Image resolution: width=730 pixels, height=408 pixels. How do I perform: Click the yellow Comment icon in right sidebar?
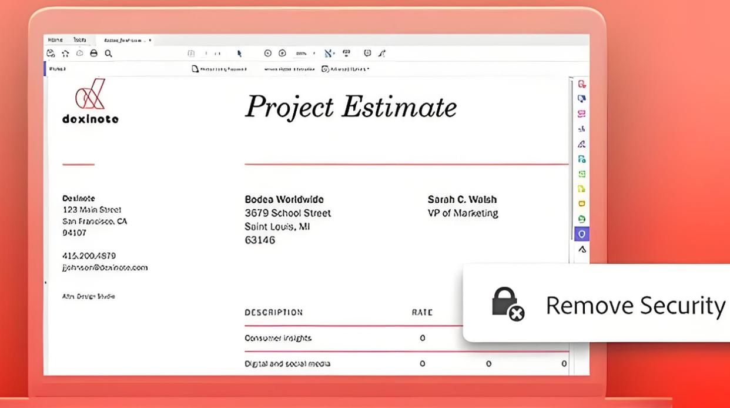coord(581,204)
